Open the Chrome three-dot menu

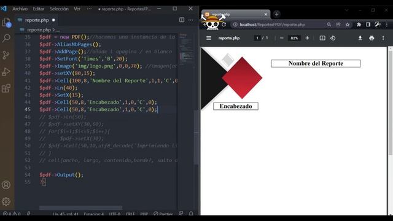click(387, 25)
